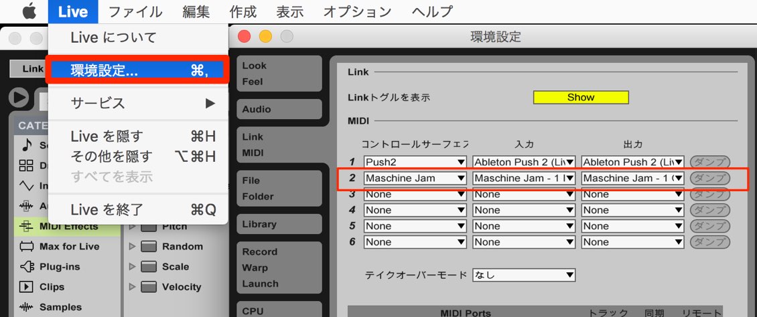
Task: Click ダンプ button for row 6
Action: coord(710,242)
